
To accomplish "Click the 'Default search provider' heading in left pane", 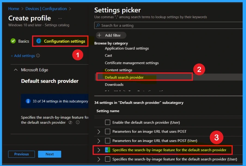I will (50, 81).
